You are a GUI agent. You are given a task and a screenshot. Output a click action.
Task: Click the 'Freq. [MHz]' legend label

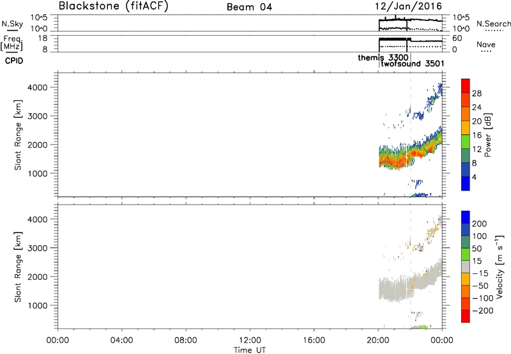tap(11, 43)
